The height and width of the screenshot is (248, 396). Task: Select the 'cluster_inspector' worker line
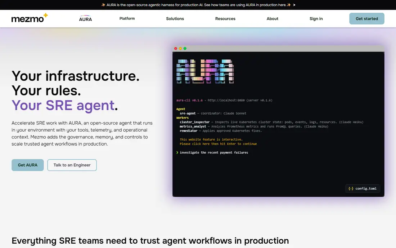271,122
